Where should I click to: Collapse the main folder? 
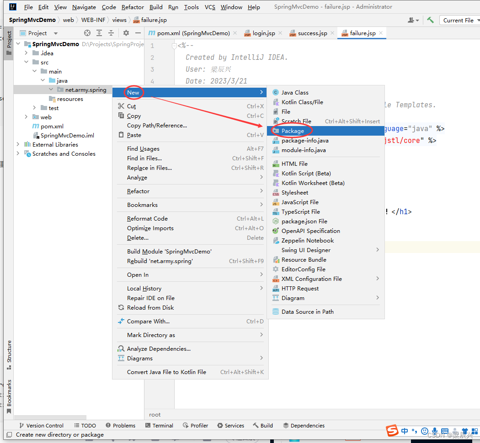point(35,71)
